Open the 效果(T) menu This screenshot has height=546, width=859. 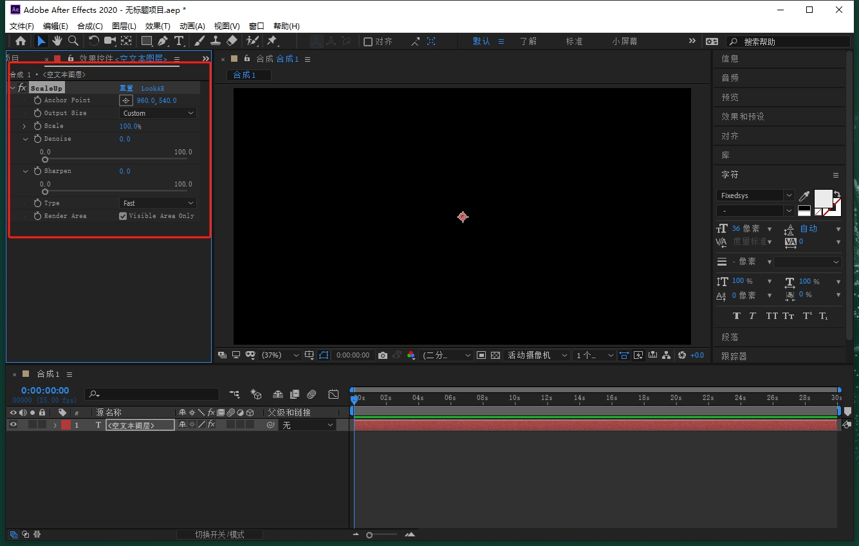(x=158, y=26)
